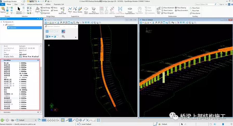The image size is (233, 126).
Task: Open the Explorer tool in Primary group
Action: (3, 10)
